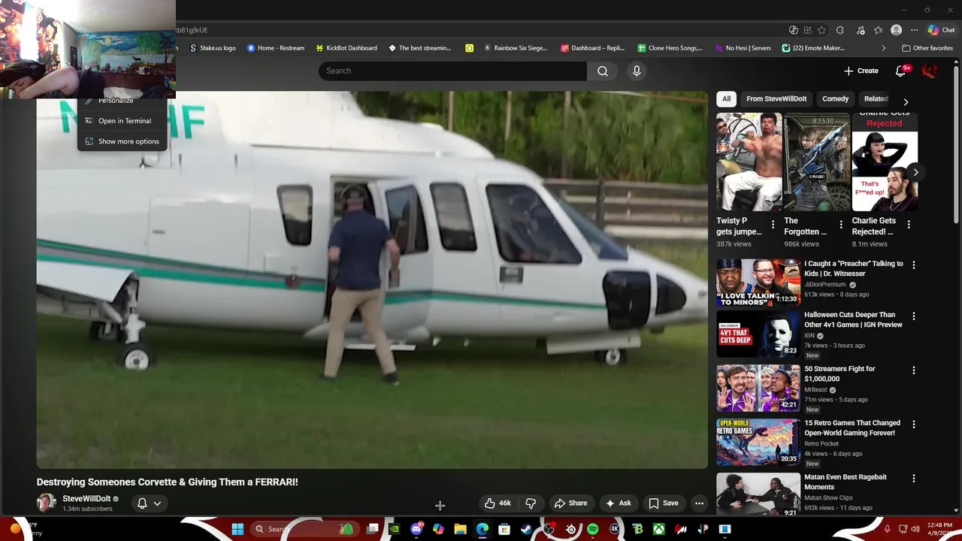The height and width of the screenshot is (541, 962).
Task: Open SteveWillDoIt channel avatar
Action: point(47,503)
